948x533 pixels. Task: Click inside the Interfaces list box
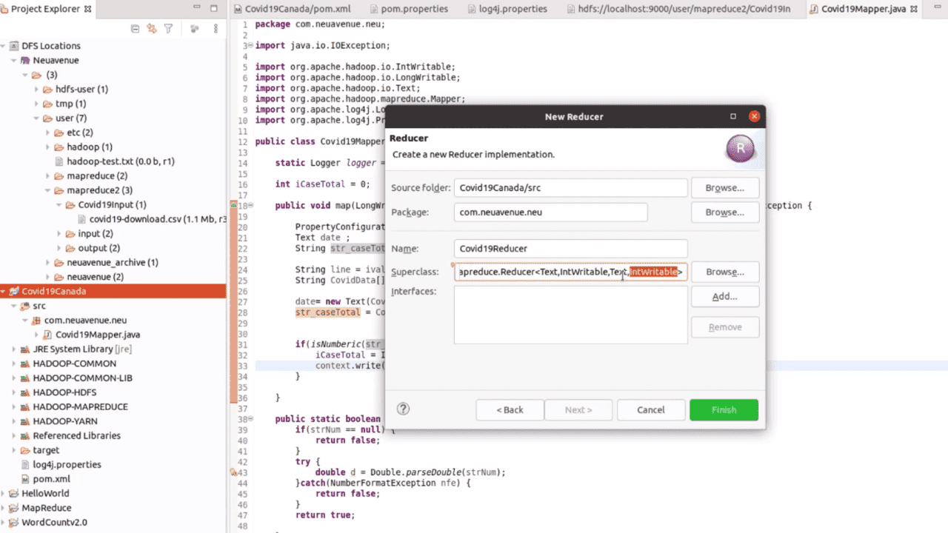[x=571, y=315]
